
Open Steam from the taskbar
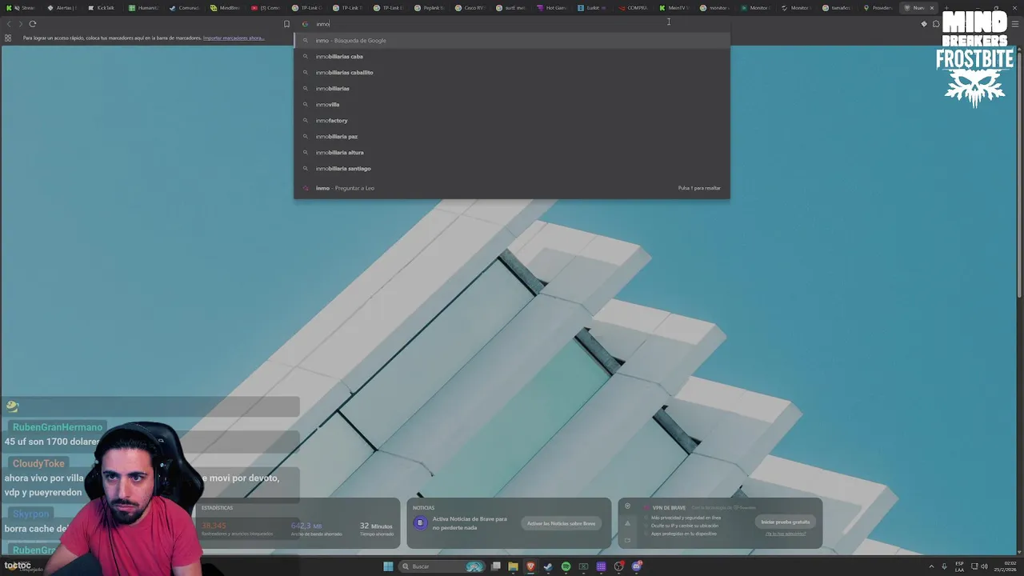tap(548, 566)
